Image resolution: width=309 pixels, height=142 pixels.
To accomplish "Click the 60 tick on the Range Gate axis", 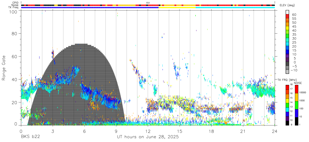I will click(14, 57).
